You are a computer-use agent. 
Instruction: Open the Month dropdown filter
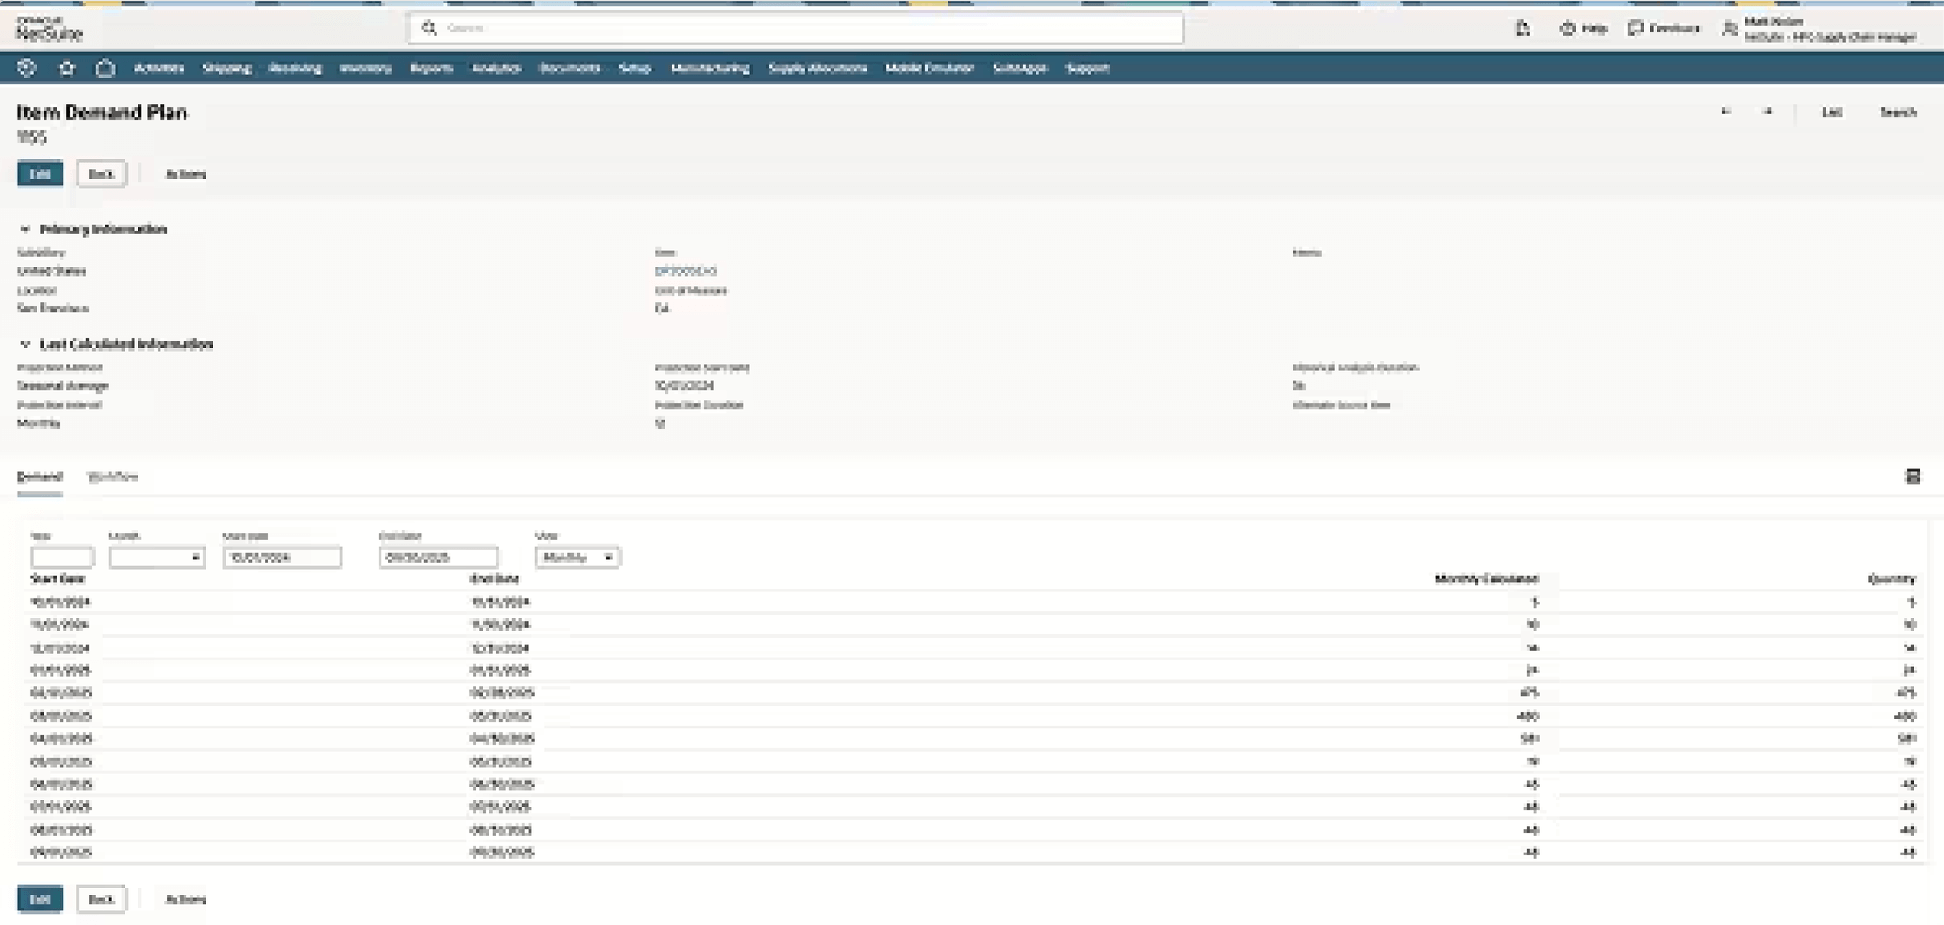click(x=157, y=557)
